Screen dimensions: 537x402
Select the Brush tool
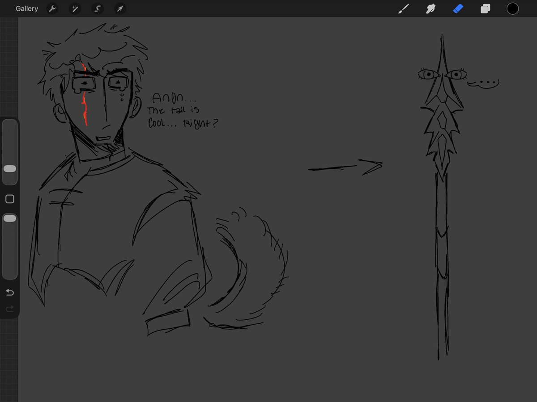pos(404,8)
